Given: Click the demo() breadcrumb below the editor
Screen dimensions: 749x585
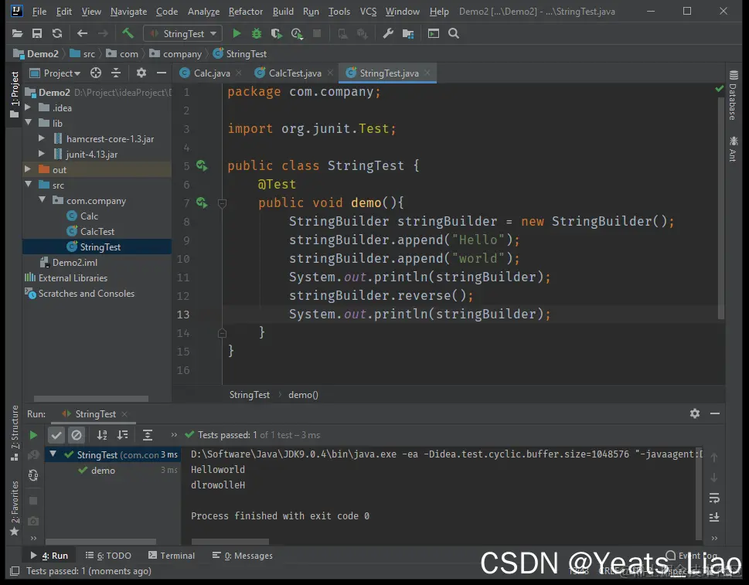Looking at the screenshot, I should (303, 395).
